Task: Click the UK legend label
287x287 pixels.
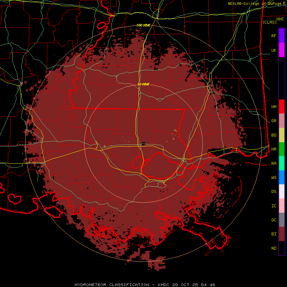Action: coord(274,50)
